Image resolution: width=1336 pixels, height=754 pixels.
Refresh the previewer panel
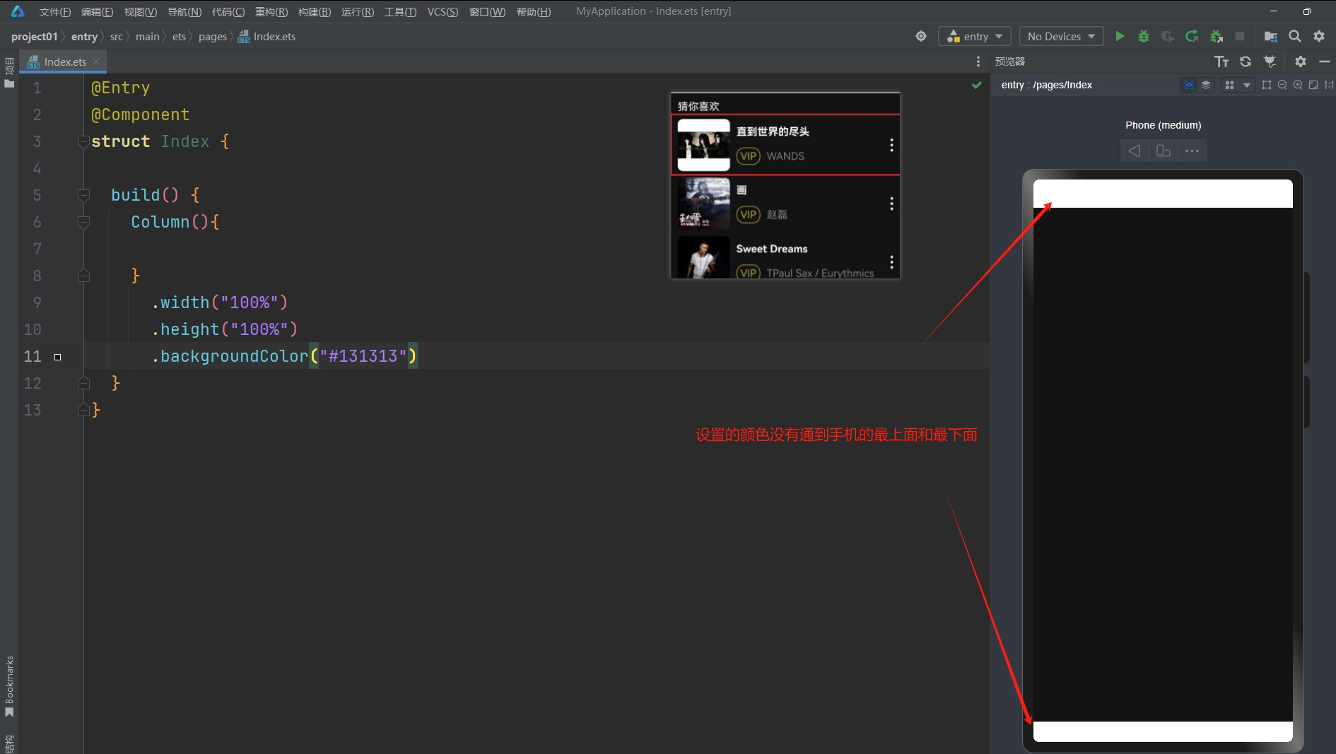(x=1246, y=61)
